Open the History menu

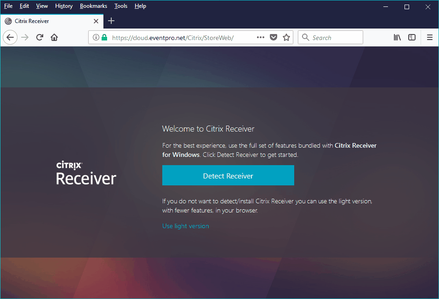64,6
